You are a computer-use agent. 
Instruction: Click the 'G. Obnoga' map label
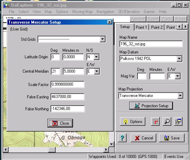(x=73, y=138)
